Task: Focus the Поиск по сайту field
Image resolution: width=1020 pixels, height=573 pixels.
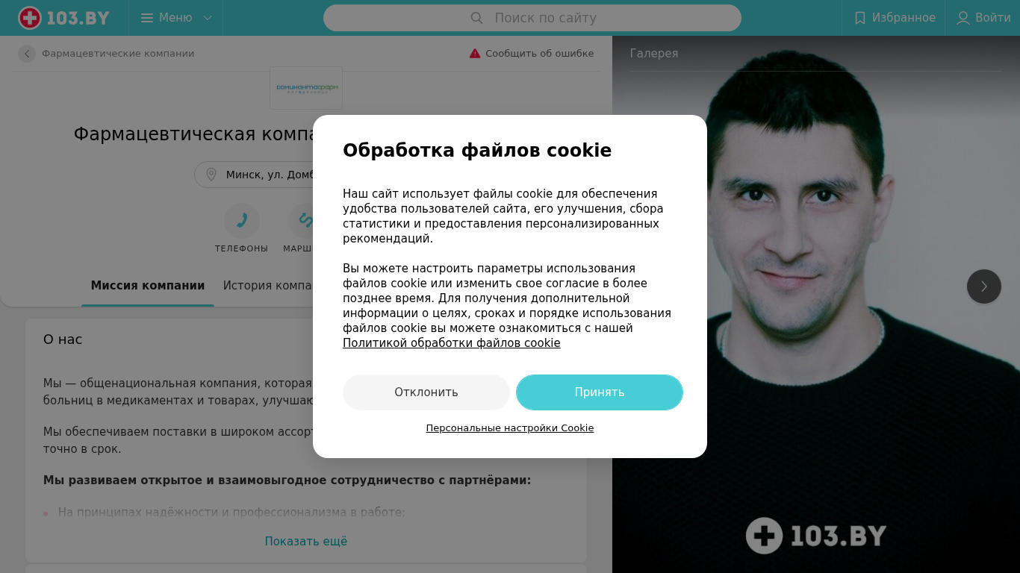Action: (532, 18)
